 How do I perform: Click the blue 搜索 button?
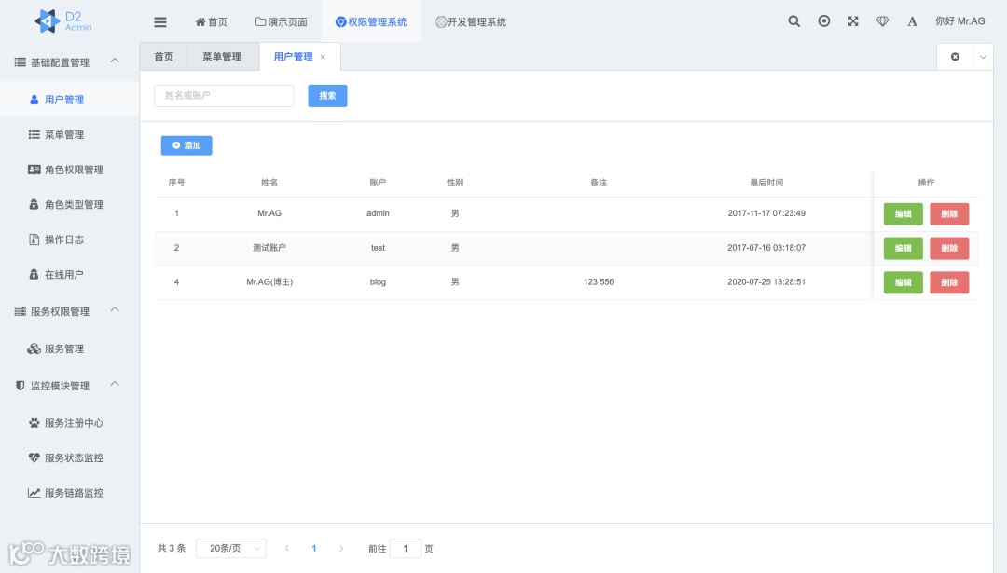327,96
